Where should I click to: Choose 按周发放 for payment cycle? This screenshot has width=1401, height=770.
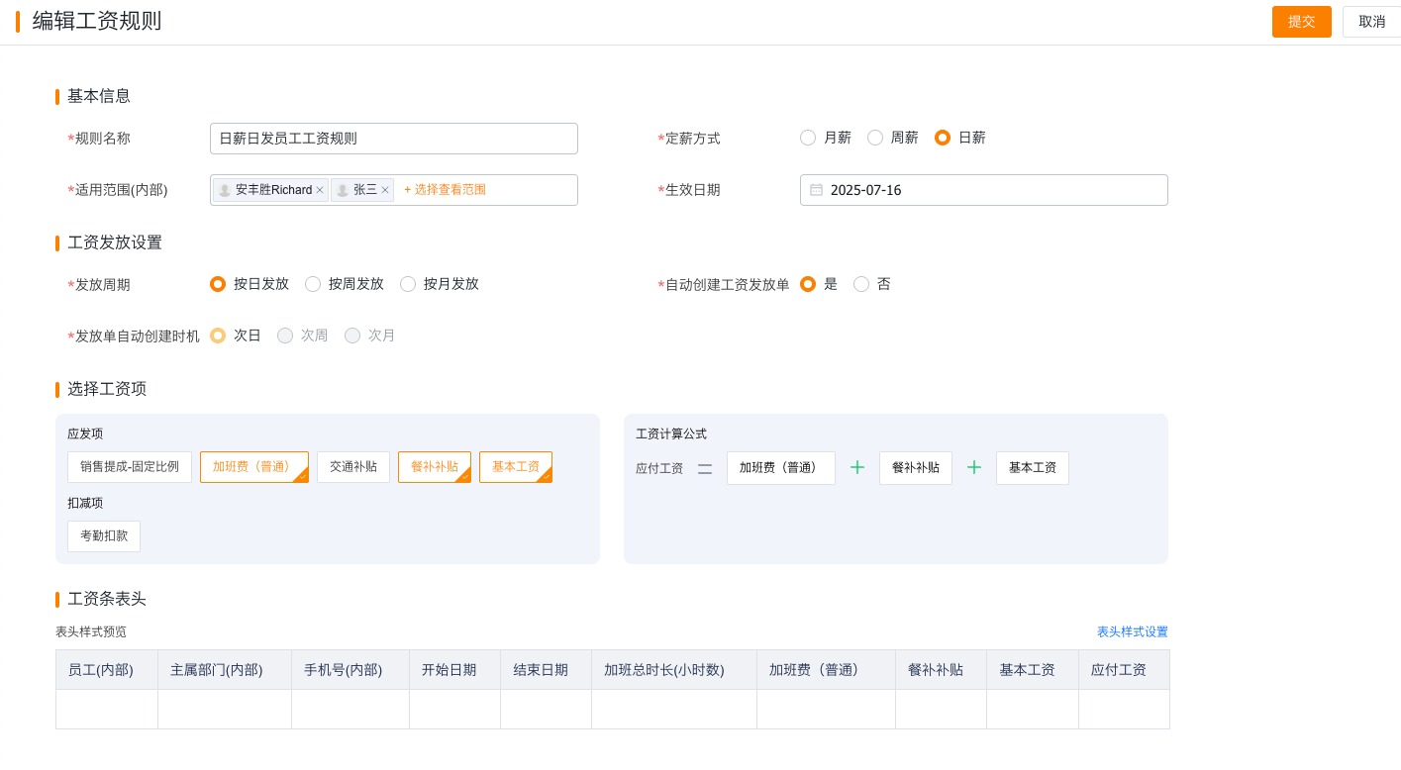(x=313, y=284)
